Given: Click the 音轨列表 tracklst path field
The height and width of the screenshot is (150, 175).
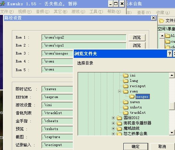Looking at the screenshot, I should tap(57, 113).
